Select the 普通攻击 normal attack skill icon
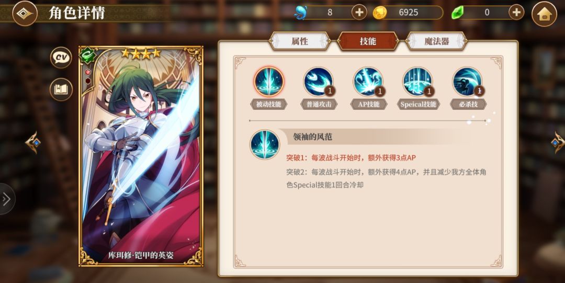The height and width of the screenshot is (283, 565). 319,82
